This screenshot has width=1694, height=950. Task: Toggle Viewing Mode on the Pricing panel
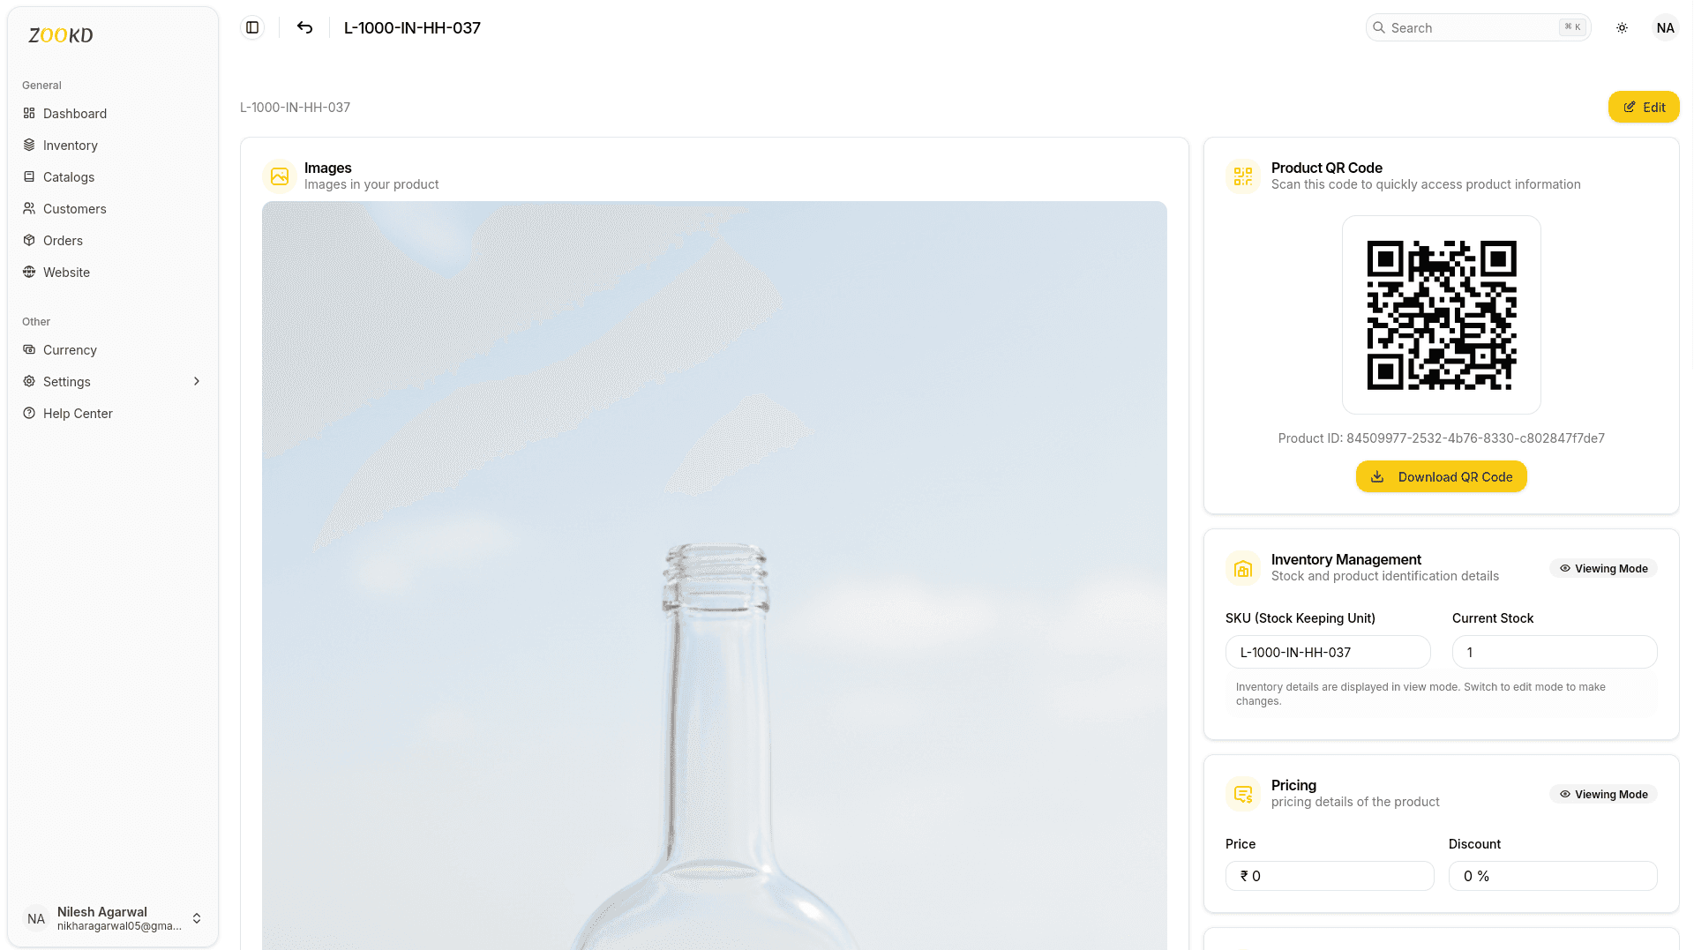coord(1602,794)
